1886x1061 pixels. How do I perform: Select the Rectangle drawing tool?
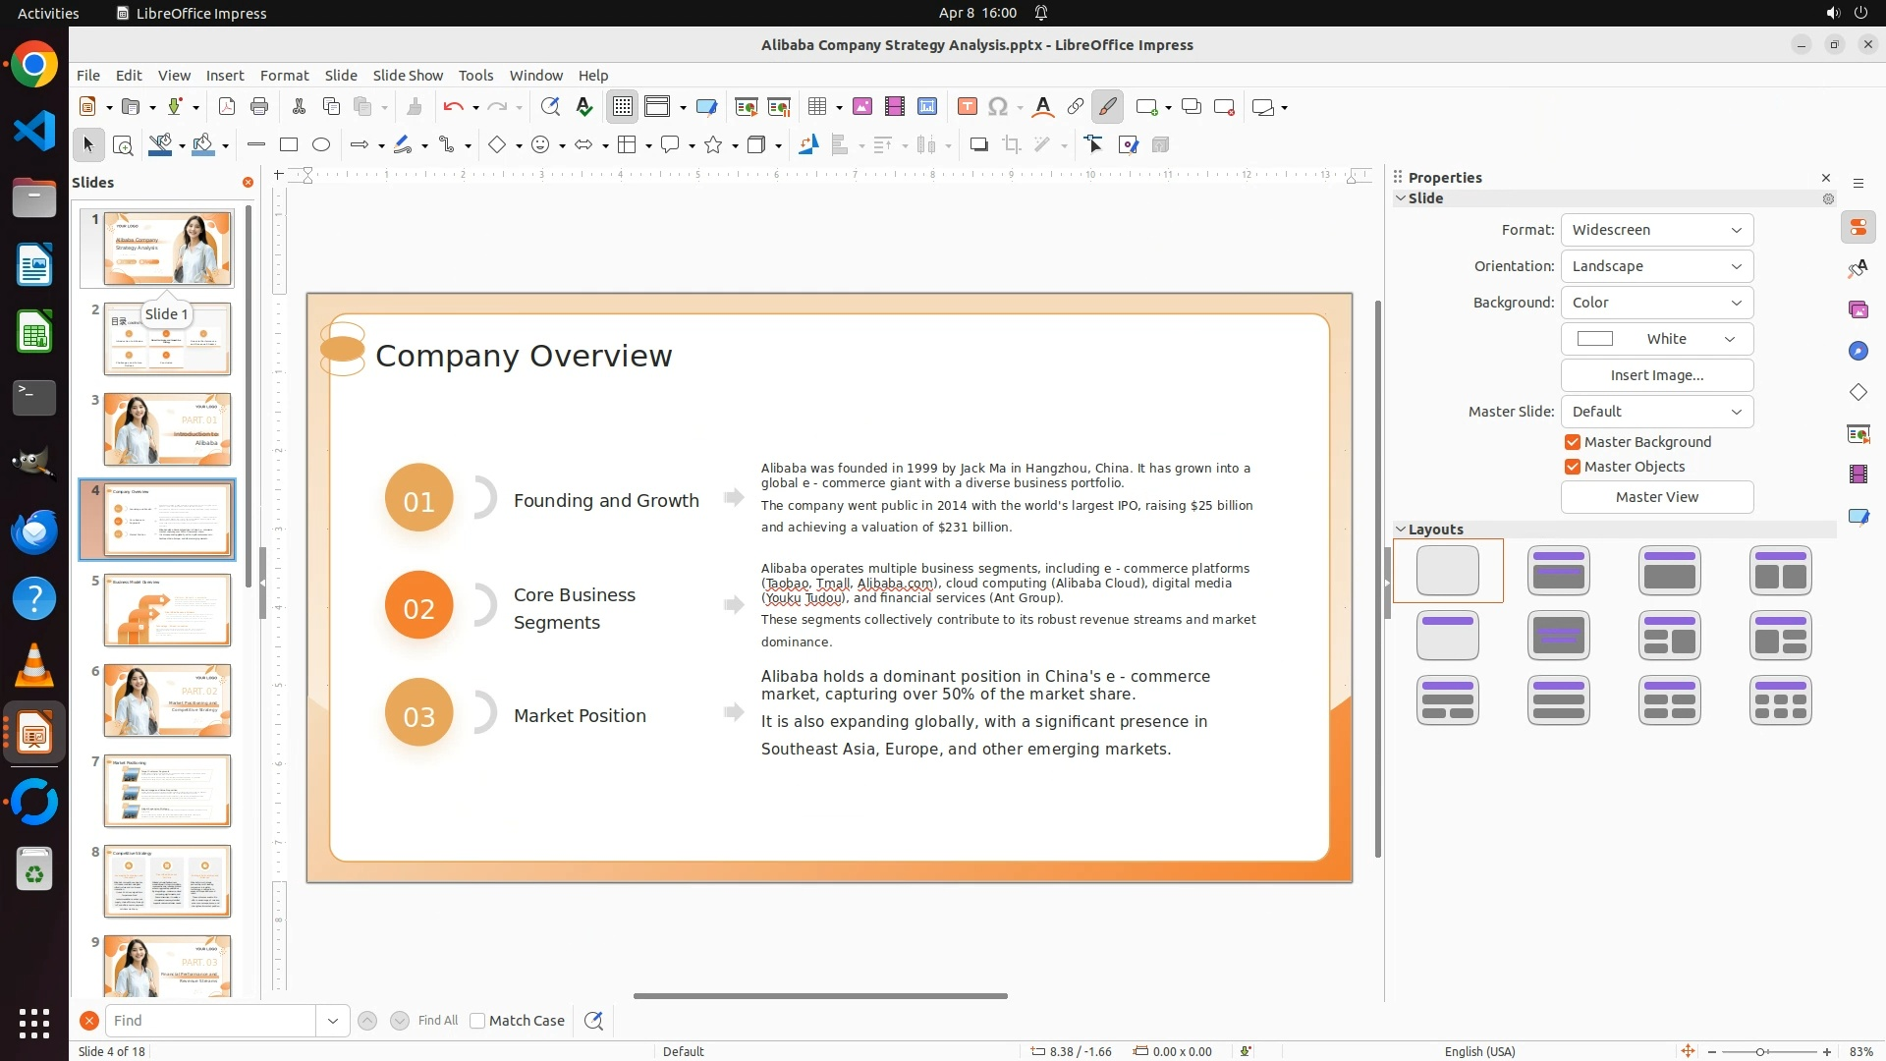click(x=289, y=145)
